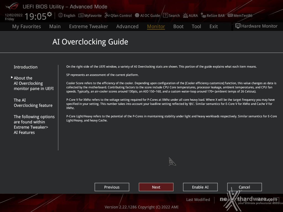Click Last Modified in the footer

coord(198,200)
